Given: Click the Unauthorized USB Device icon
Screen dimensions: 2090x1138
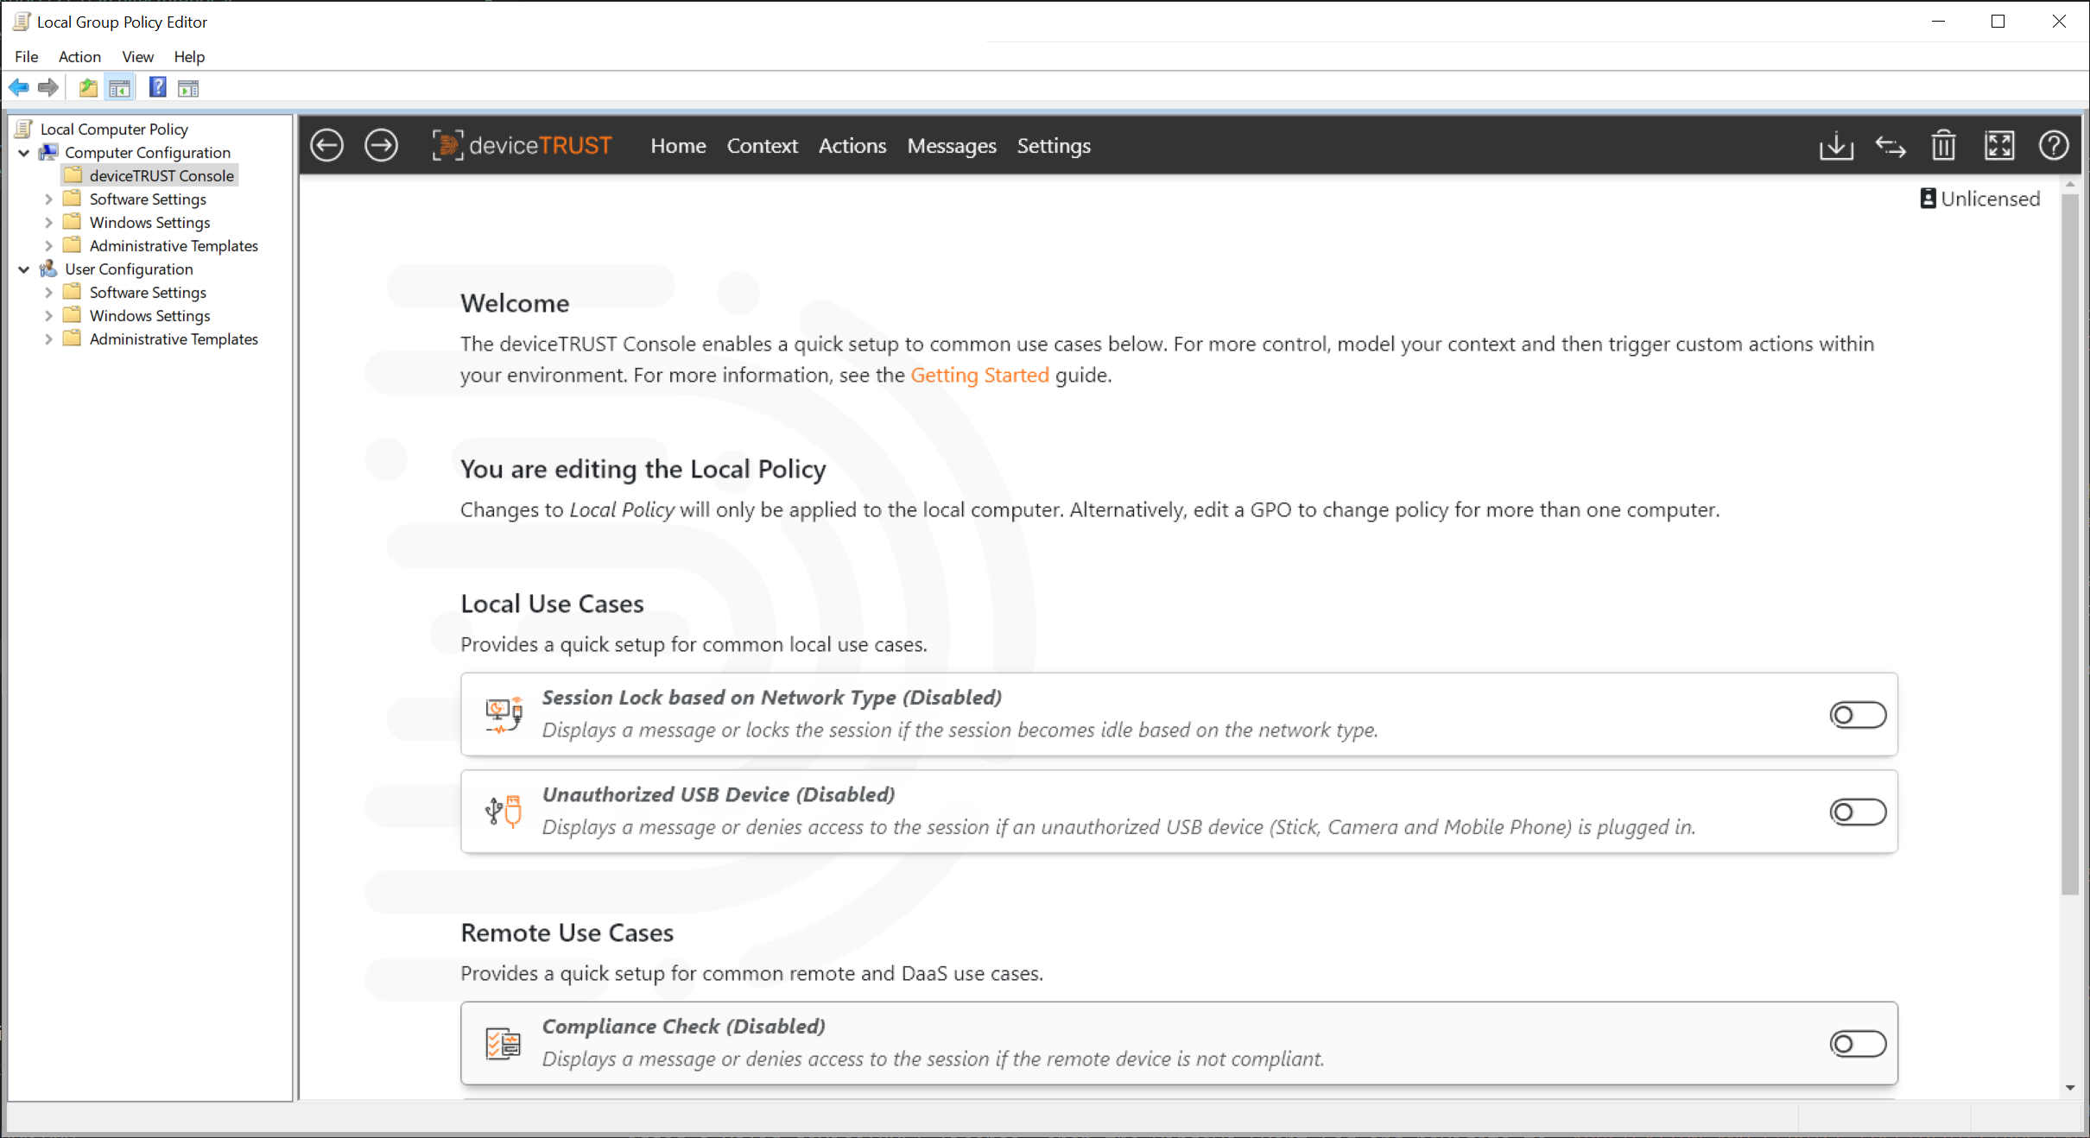Looking at the screenshot, I should tap(502, 812).
